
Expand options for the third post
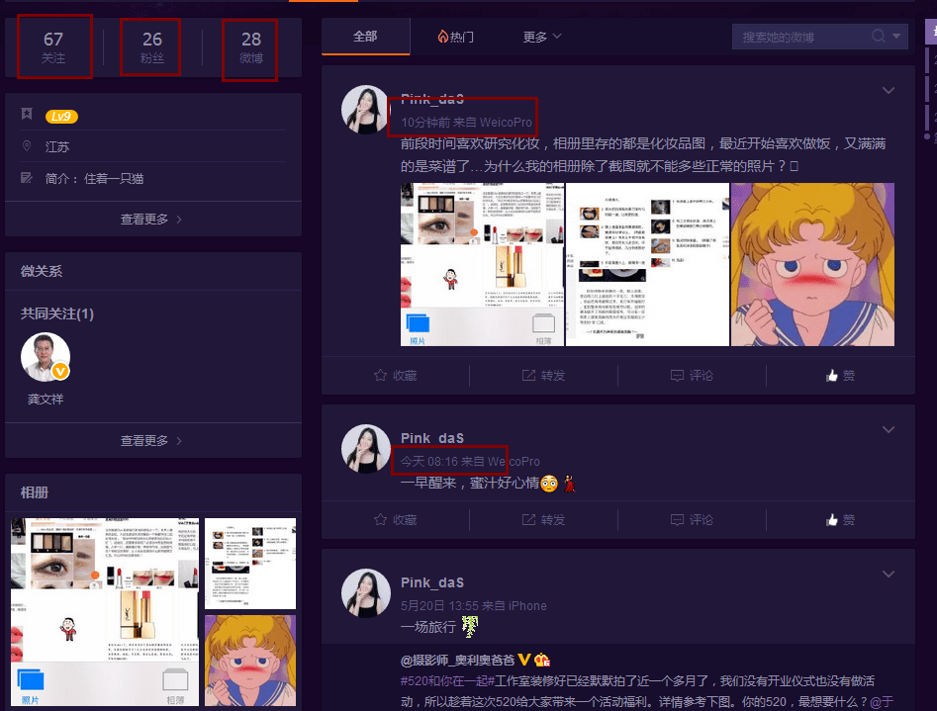(x=888, y=574)
